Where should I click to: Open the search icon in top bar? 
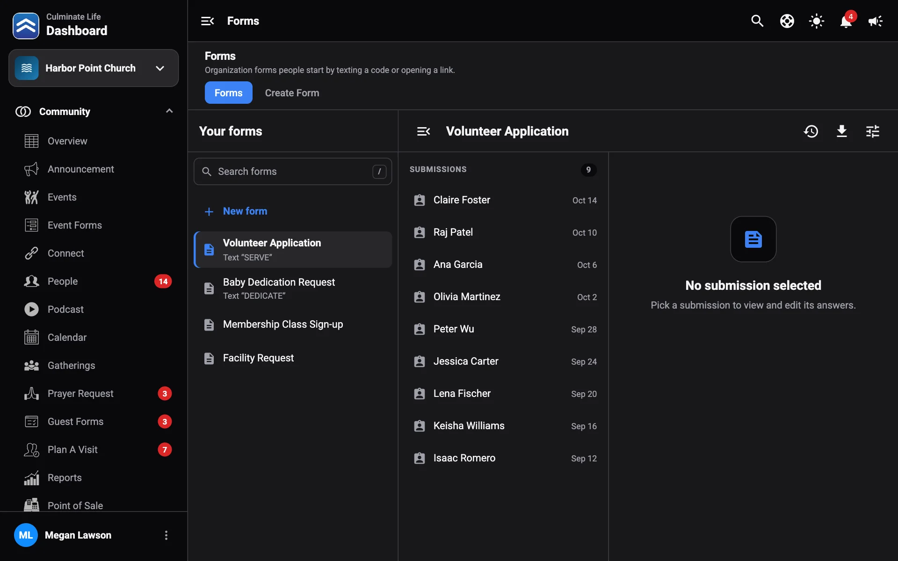(757, 21)
